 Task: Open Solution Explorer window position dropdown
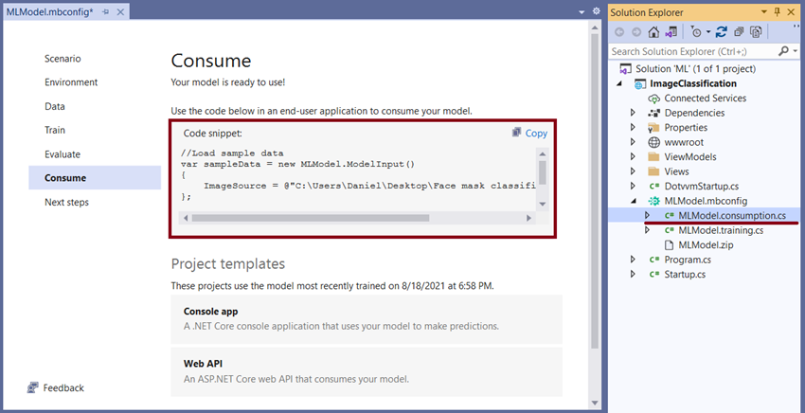pos(764,11)
